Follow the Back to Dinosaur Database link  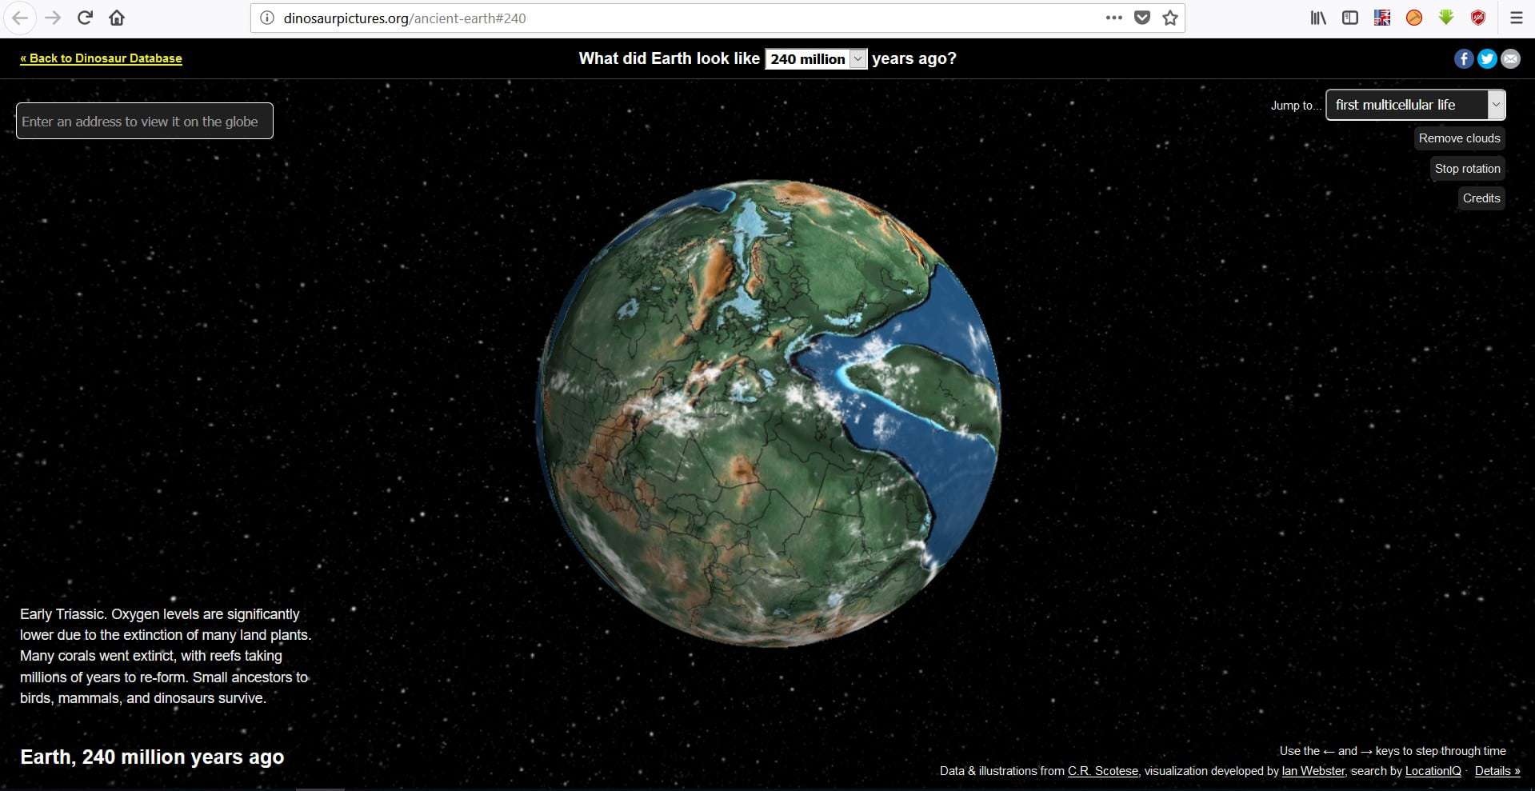coord(101,58)
